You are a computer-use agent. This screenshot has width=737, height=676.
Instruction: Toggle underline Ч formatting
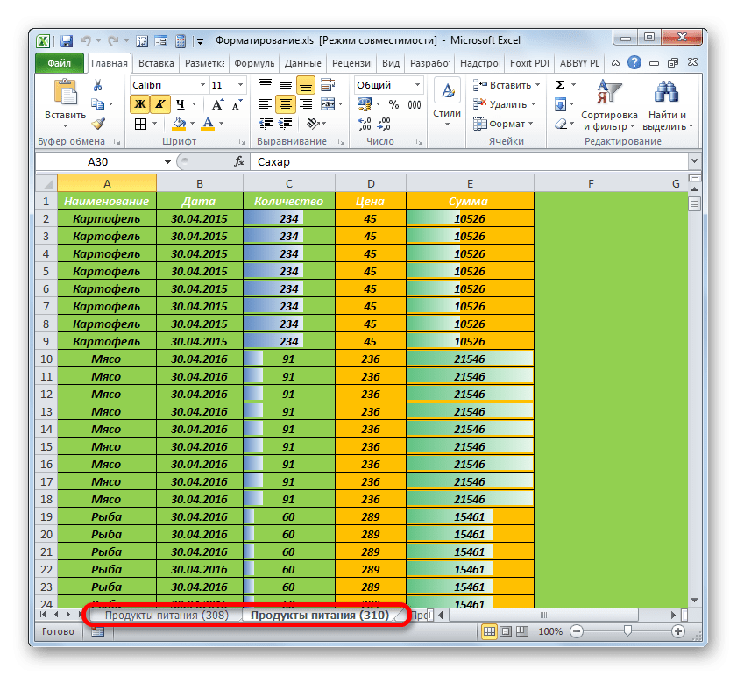[180, 104]
